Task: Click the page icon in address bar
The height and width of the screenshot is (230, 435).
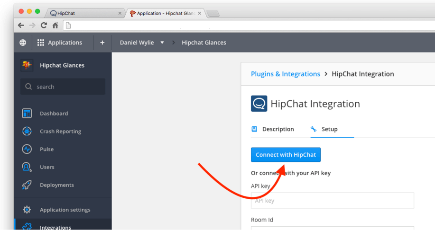Action: point(68,26)
